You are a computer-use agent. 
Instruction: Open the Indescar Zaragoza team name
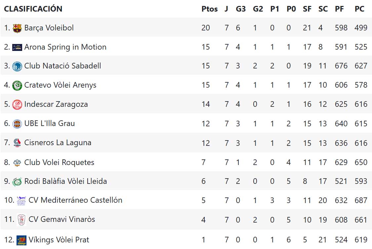[56, 104]
